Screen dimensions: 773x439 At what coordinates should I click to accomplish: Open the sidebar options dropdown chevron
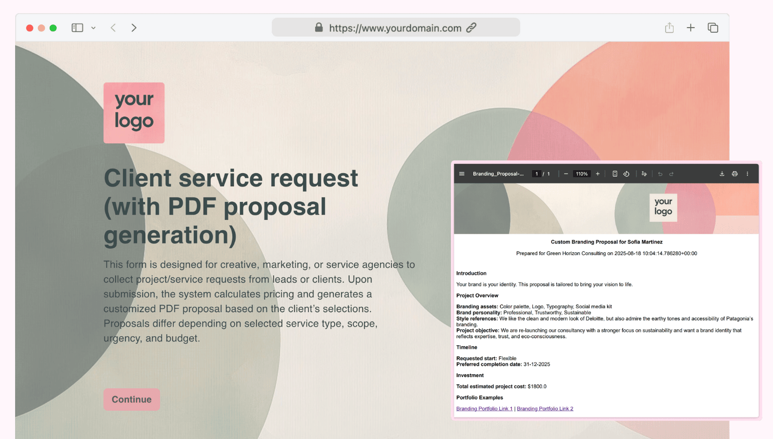[x=93, y=28]
